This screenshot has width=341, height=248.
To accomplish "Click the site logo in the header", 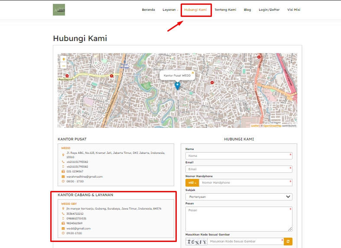I will click(58, 10).
